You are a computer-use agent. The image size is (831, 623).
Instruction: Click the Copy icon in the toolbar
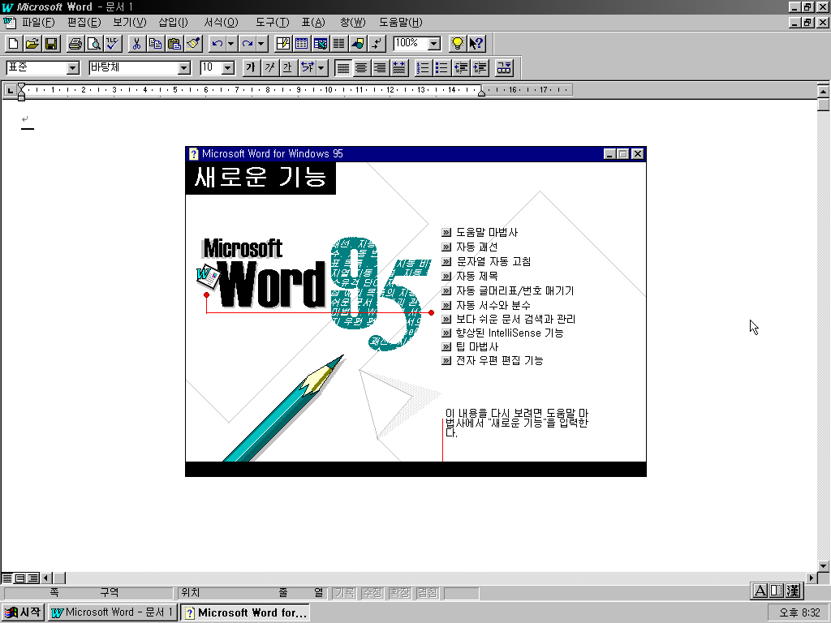155,44
